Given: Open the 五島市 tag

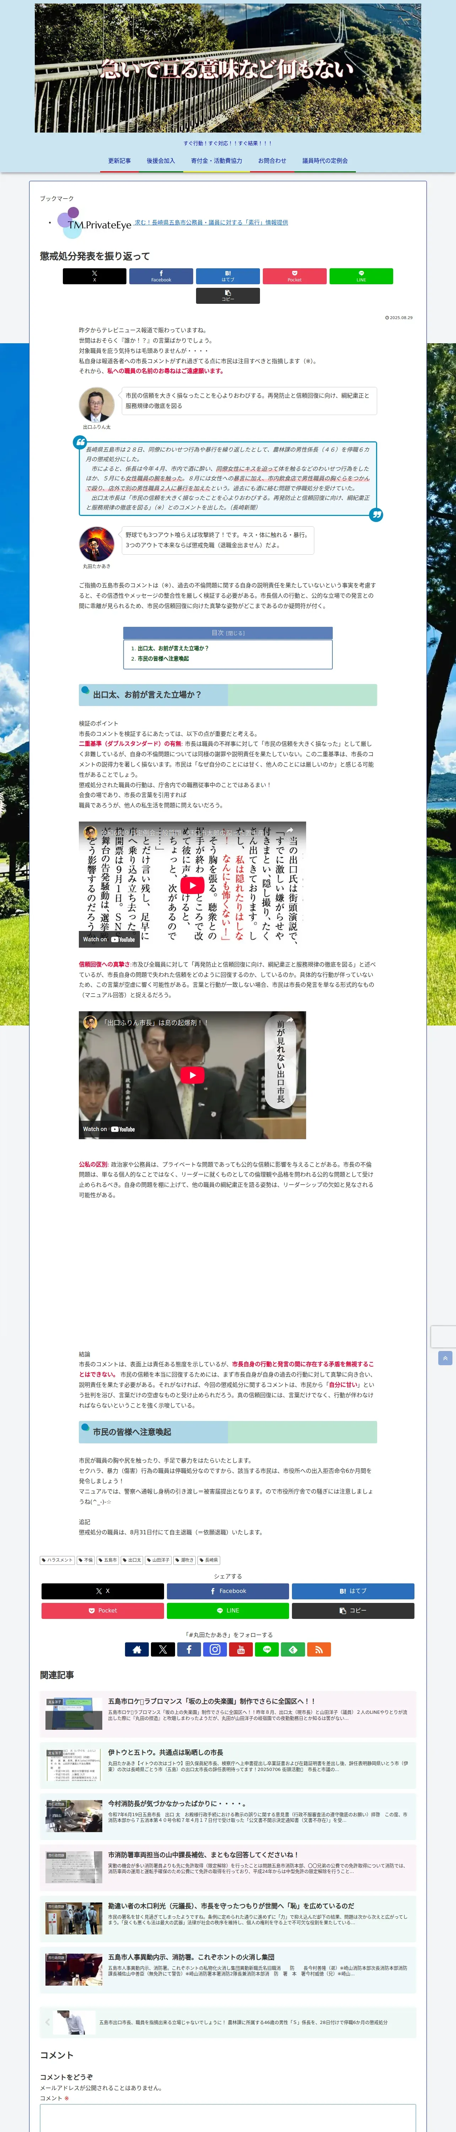Looking at the screenshot, I should 108,1560.
